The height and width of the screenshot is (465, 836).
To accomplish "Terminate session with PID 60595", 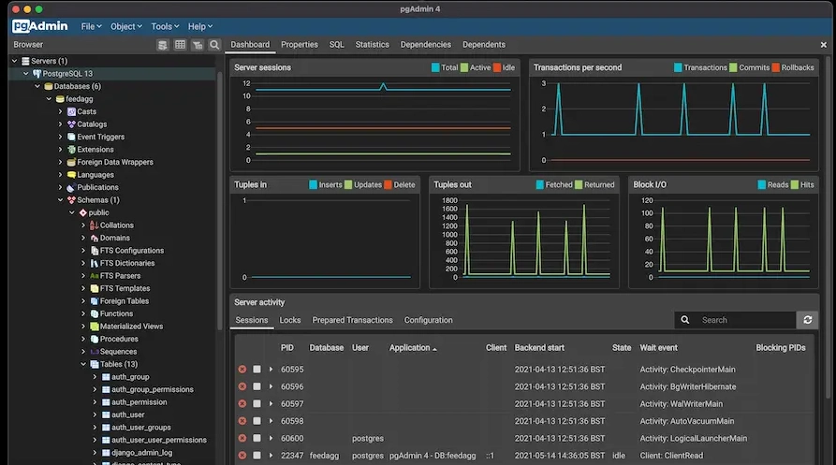I will pyautogui.click(x=242, y=370).
